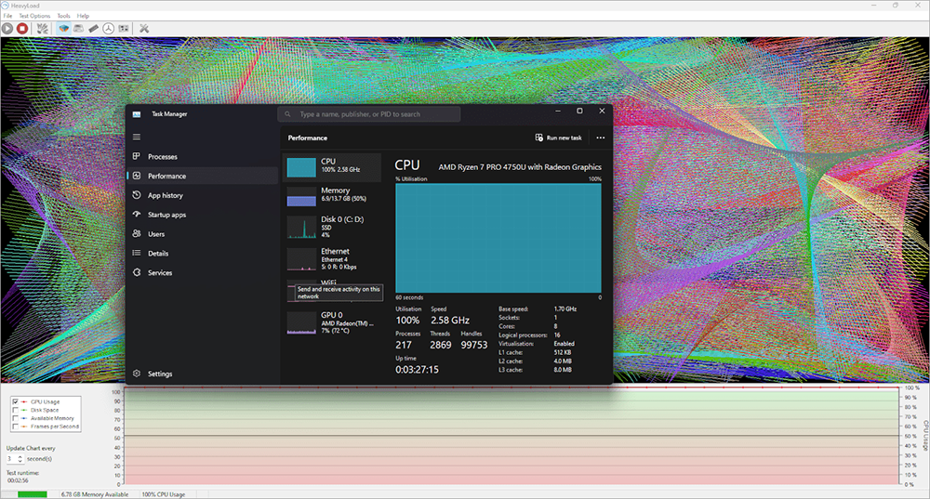Toggle the memory stick icon in HeavyLoad toolbar
This screenshot has width=930, height=499.
pyautogui.click(x=94, y=28)
